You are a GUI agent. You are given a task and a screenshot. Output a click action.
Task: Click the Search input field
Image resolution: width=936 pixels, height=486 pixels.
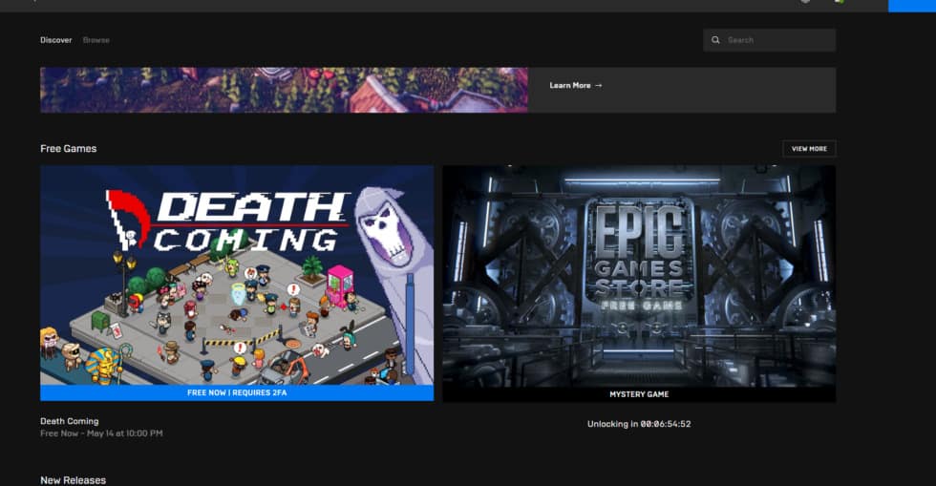[769, 40]
